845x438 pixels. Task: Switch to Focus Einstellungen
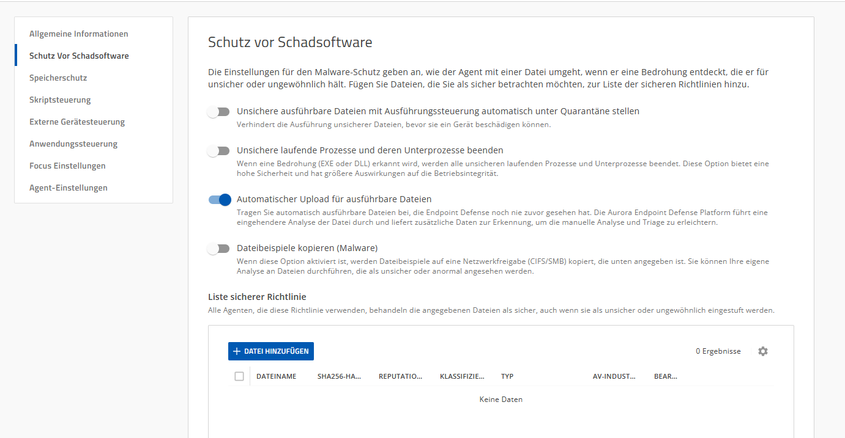coord(67,166)
